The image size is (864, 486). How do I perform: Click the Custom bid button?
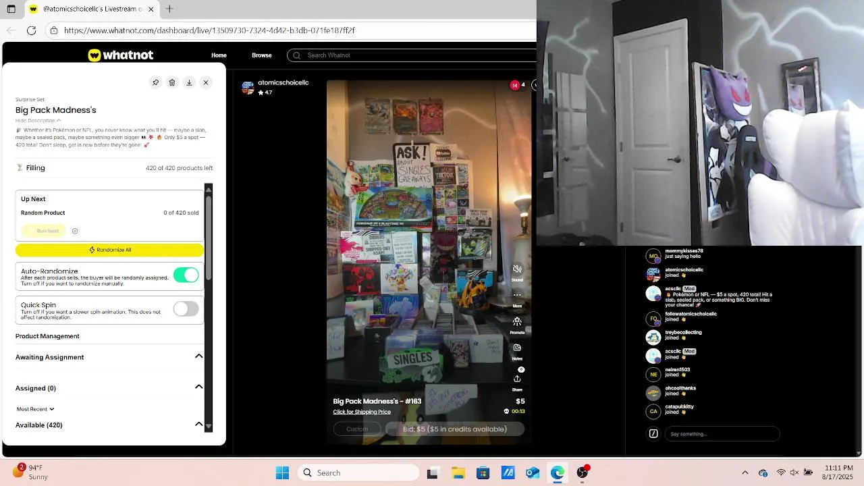pyautogui.click(x=357, y=429)
